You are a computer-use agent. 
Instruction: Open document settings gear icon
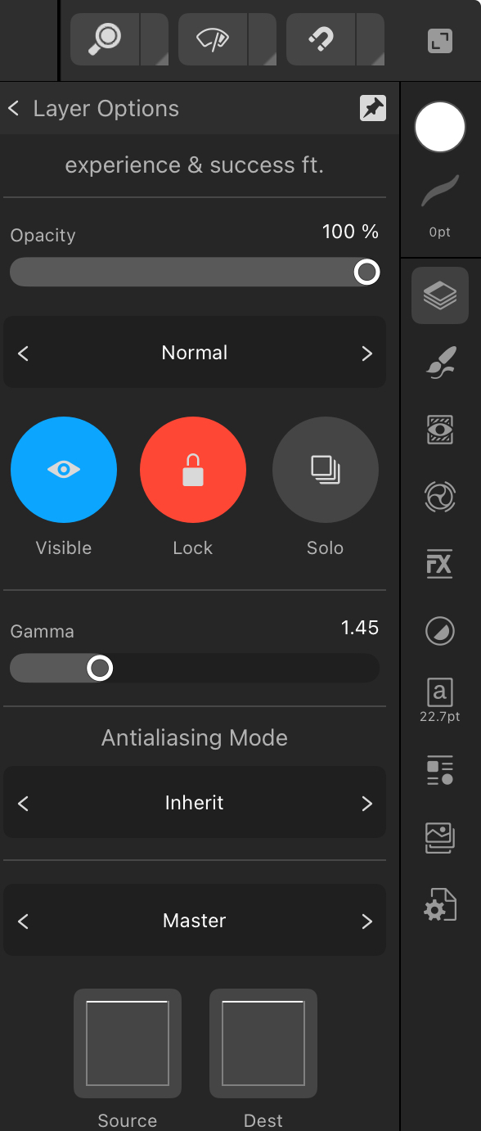(x=440, y=906)
